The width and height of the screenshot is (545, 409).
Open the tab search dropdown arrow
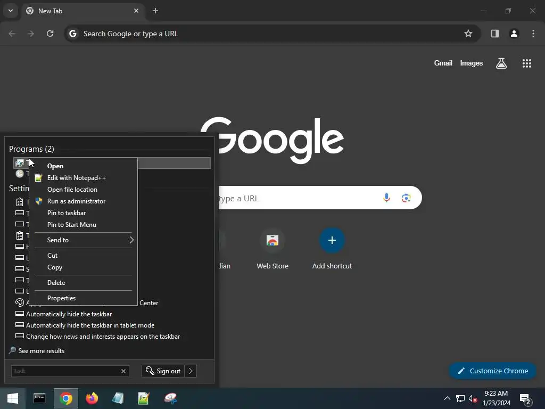coord(11,11)
